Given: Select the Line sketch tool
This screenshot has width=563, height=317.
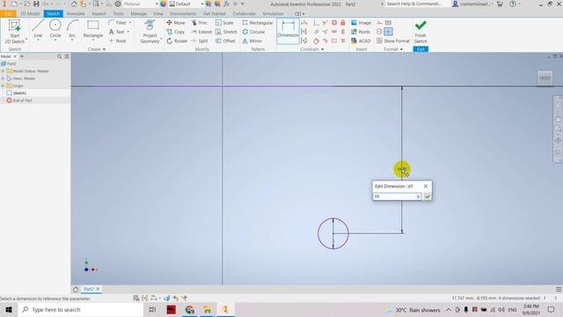Looking at the screenshot, I should pyautogui.click(x=38, y=29).
